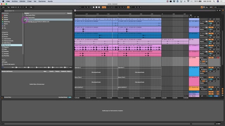
Task: Click the browser preview headphone toggle
Action: 2,67
